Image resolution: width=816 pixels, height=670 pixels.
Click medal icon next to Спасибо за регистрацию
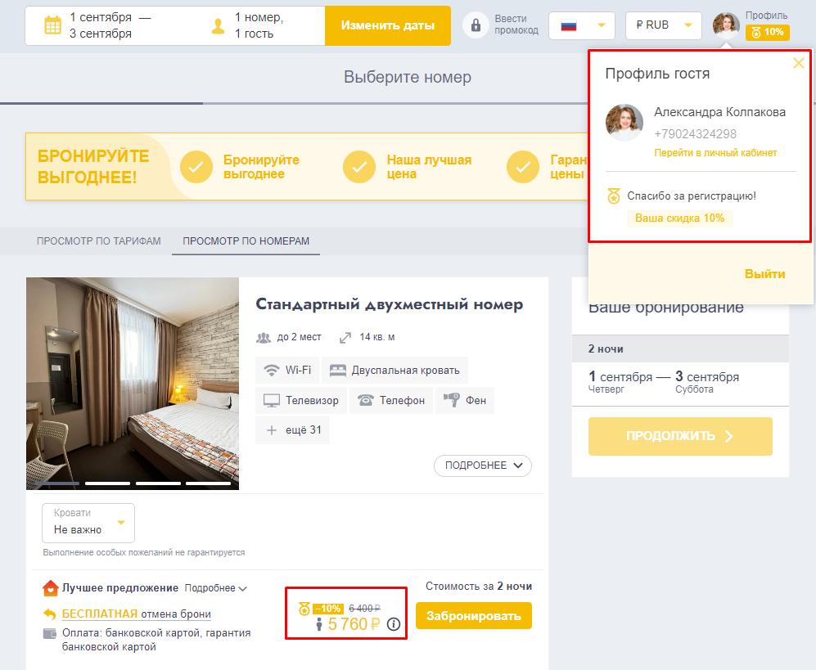click(x=614, y=196)
